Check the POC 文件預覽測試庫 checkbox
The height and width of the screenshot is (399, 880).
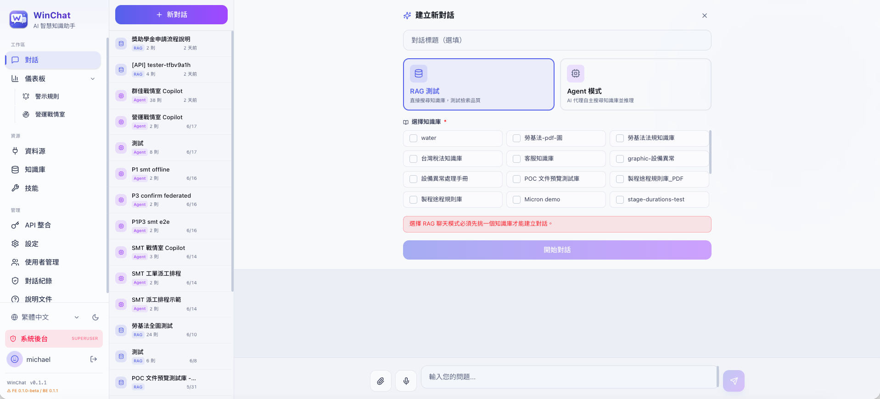[516, 179]
